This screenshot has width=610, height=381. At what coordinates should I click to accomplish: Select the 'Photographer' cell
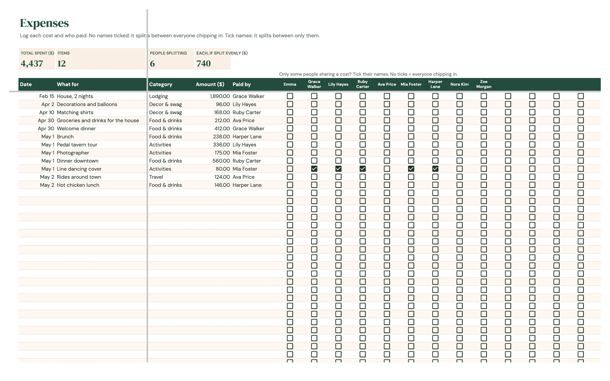[101, 153]
